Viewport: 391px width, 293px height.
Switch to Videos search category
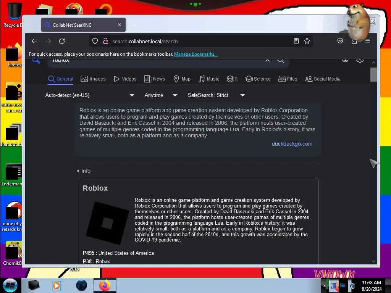click(x=125, y=79)
